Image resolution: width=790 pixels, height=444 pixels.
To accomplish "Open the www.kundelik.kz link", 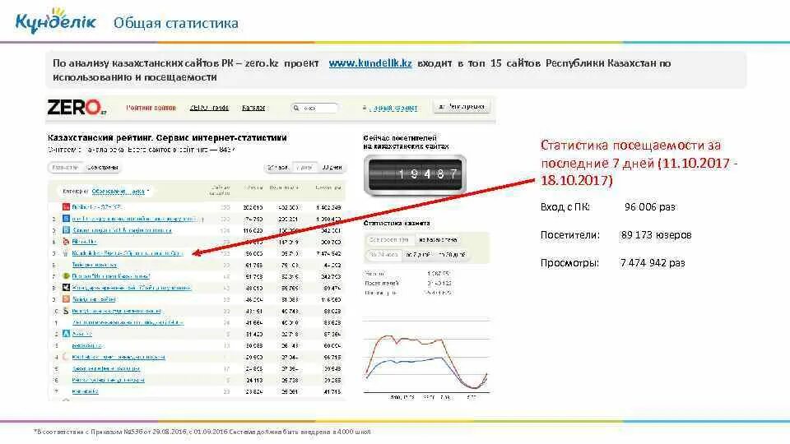I will (369, 63).
